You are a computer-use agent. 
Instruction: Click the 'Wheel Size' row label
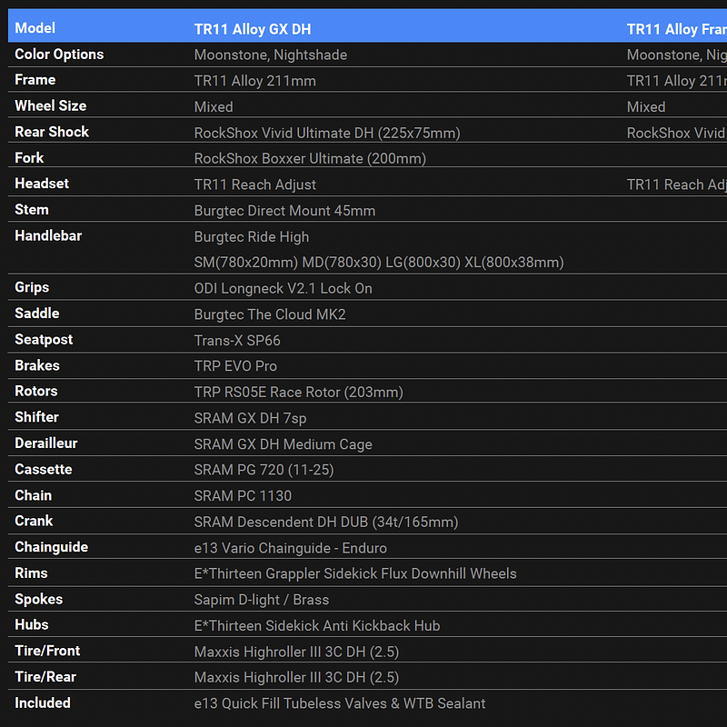51,105
